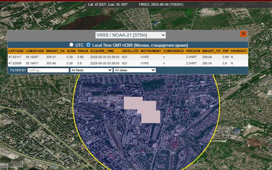Close the fire data popup with orange X
Screen dimensions: 272x170
pos(243,34)
